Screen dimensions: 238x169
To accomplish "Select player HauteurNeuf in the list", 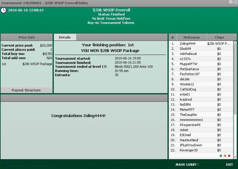I will click(201, 140).
